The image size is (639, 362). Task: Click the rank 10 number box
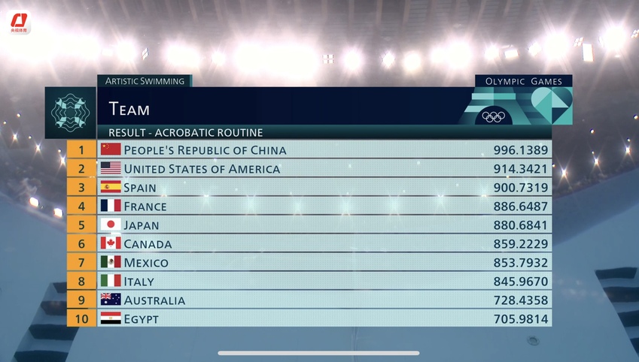pos(81,318)
